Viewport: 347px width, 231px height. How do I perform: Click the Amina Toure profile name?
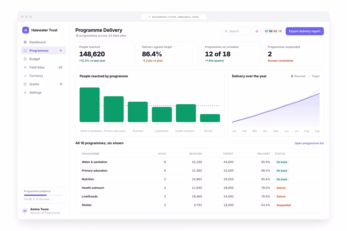click(x=39, y=209)
